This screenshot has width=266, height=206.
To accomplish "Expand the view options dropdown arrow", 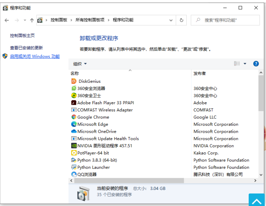I will (x=245, y=64).
